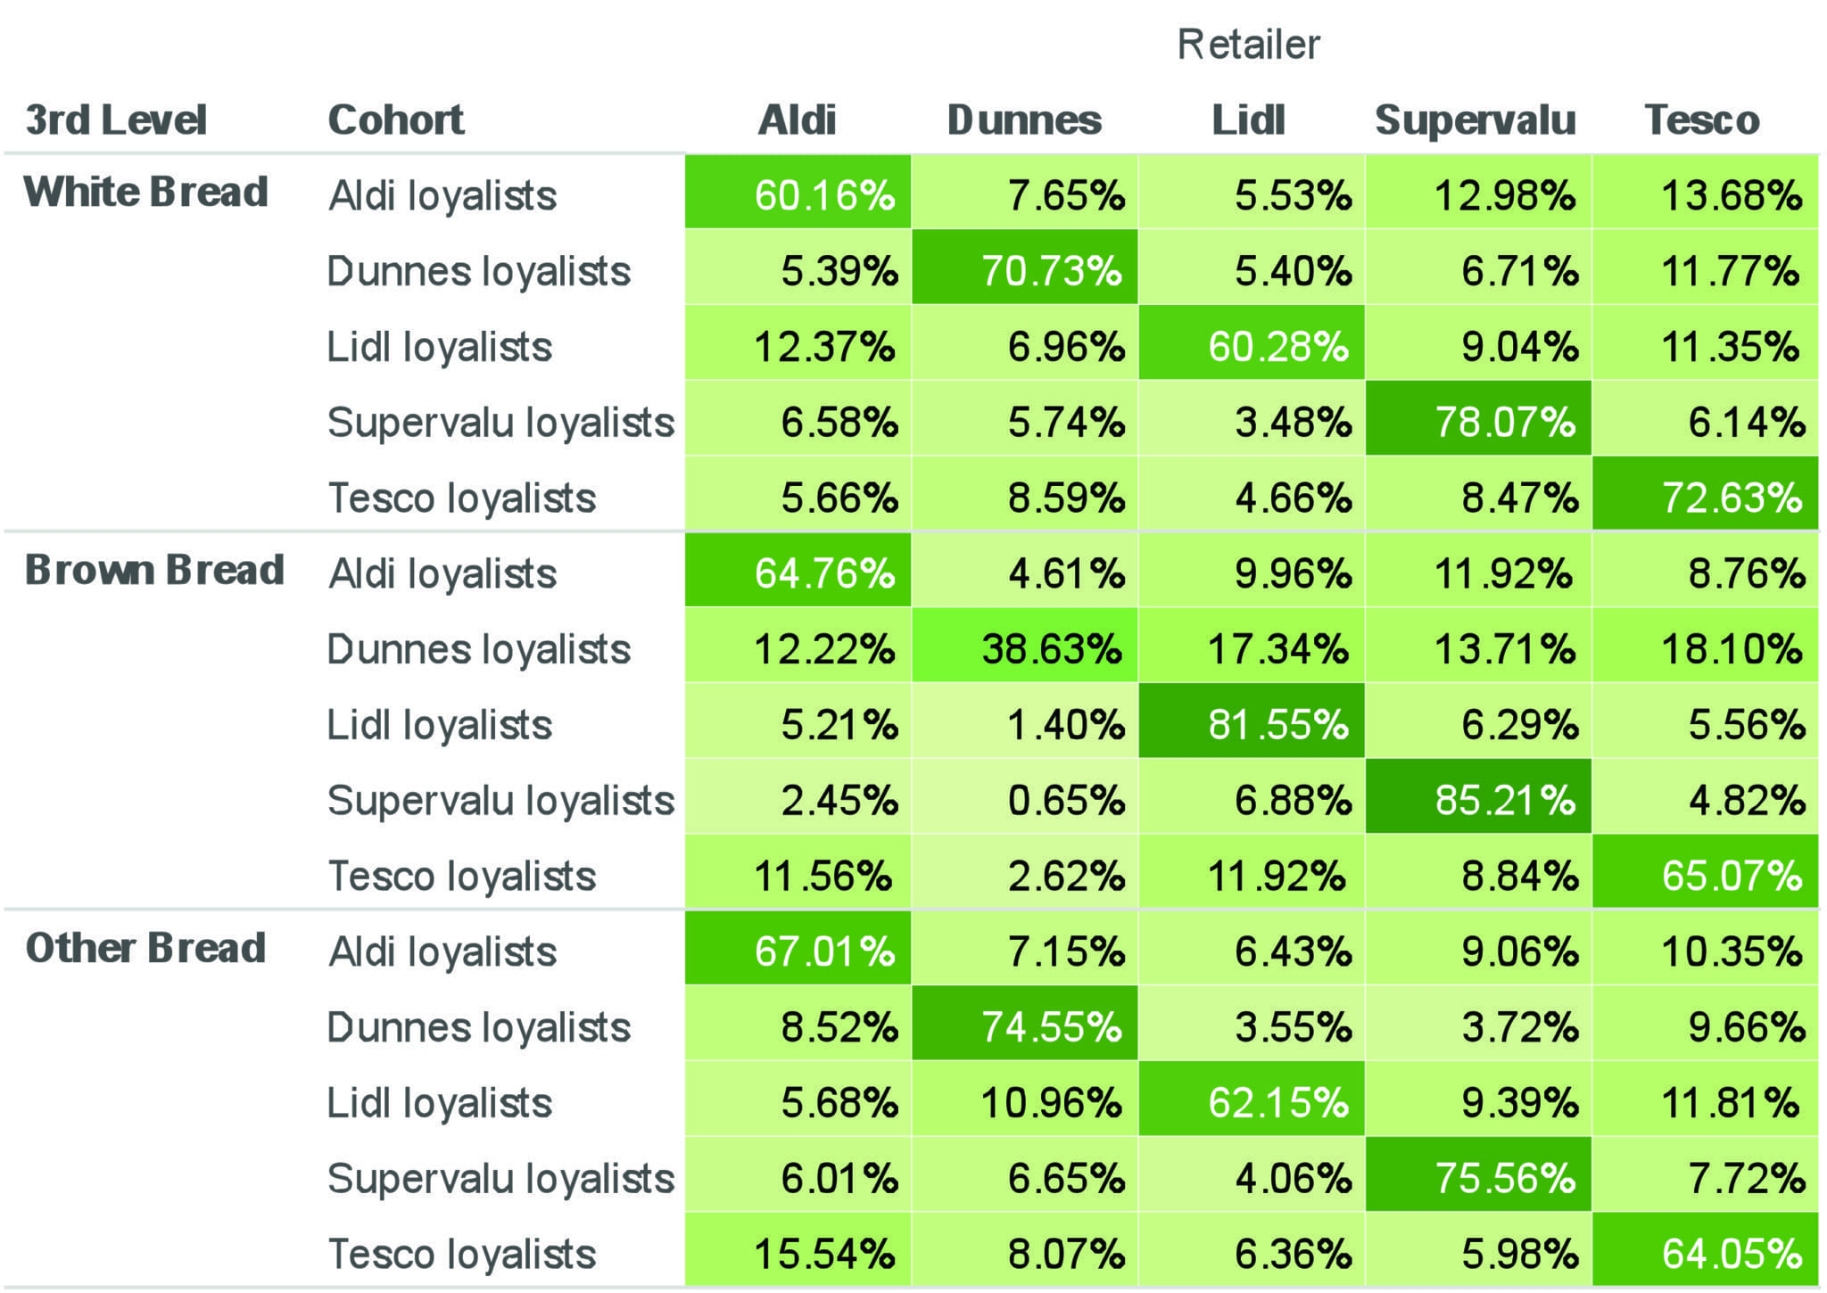Select the 78.07% Supervalu cell
Screen dimensions: 1827x1293
pyautogui.click(x=1478, y=419)
